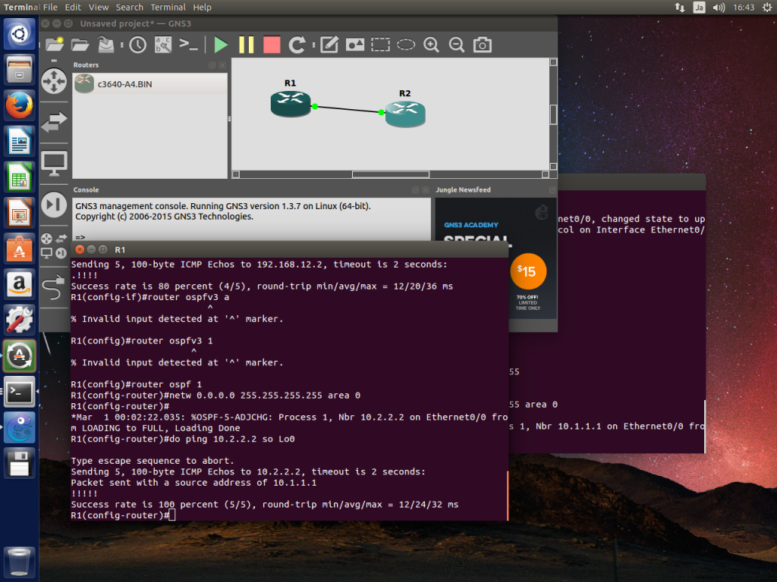
Task: Open project folder icon in GNS3 toolbar
Action: click(80, 45)
